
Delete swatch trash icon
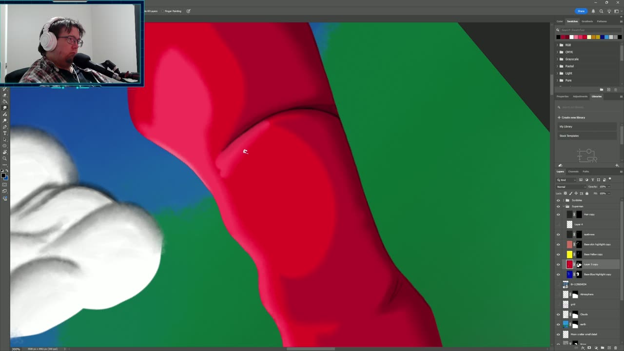pyautogui.click(x=615, y=89)
